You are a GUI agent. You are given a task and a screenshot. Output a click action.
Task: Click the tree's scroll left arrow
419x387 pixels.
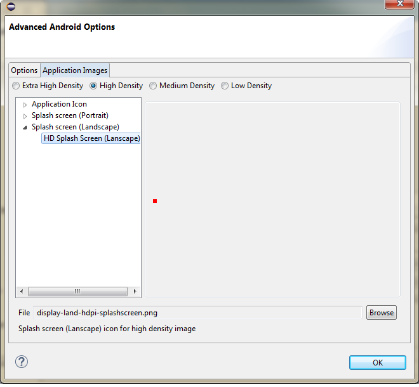pos(22,291)
